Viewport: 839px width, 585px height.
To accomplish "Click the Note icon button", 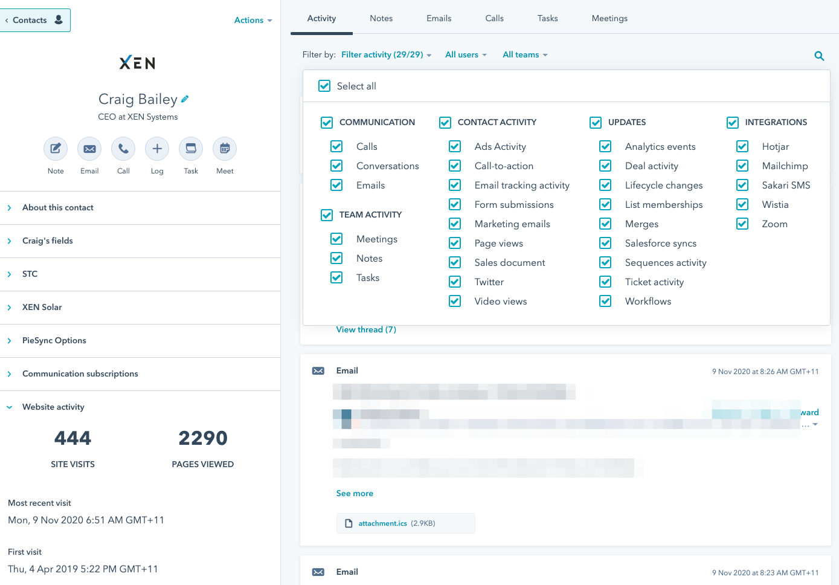I will (56, 149).
